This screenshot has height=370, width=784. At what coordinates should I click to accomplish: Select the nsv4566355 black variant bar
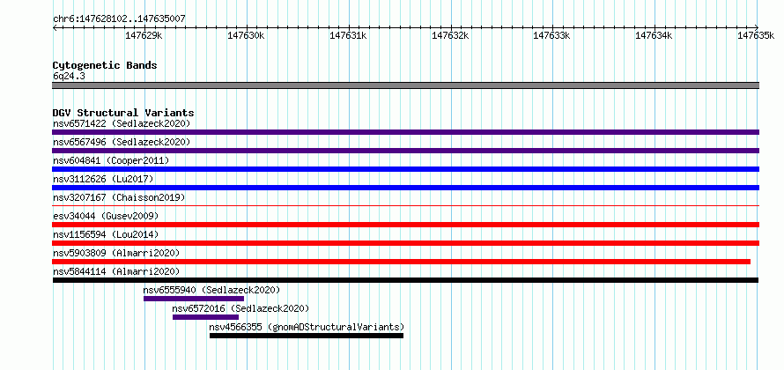[307, 336]
